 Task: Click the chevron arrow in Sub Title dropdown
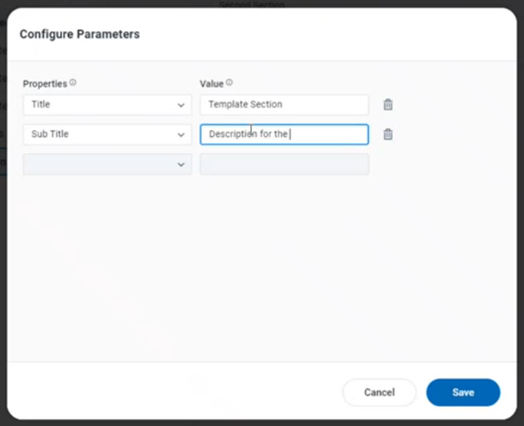[181, 135]
